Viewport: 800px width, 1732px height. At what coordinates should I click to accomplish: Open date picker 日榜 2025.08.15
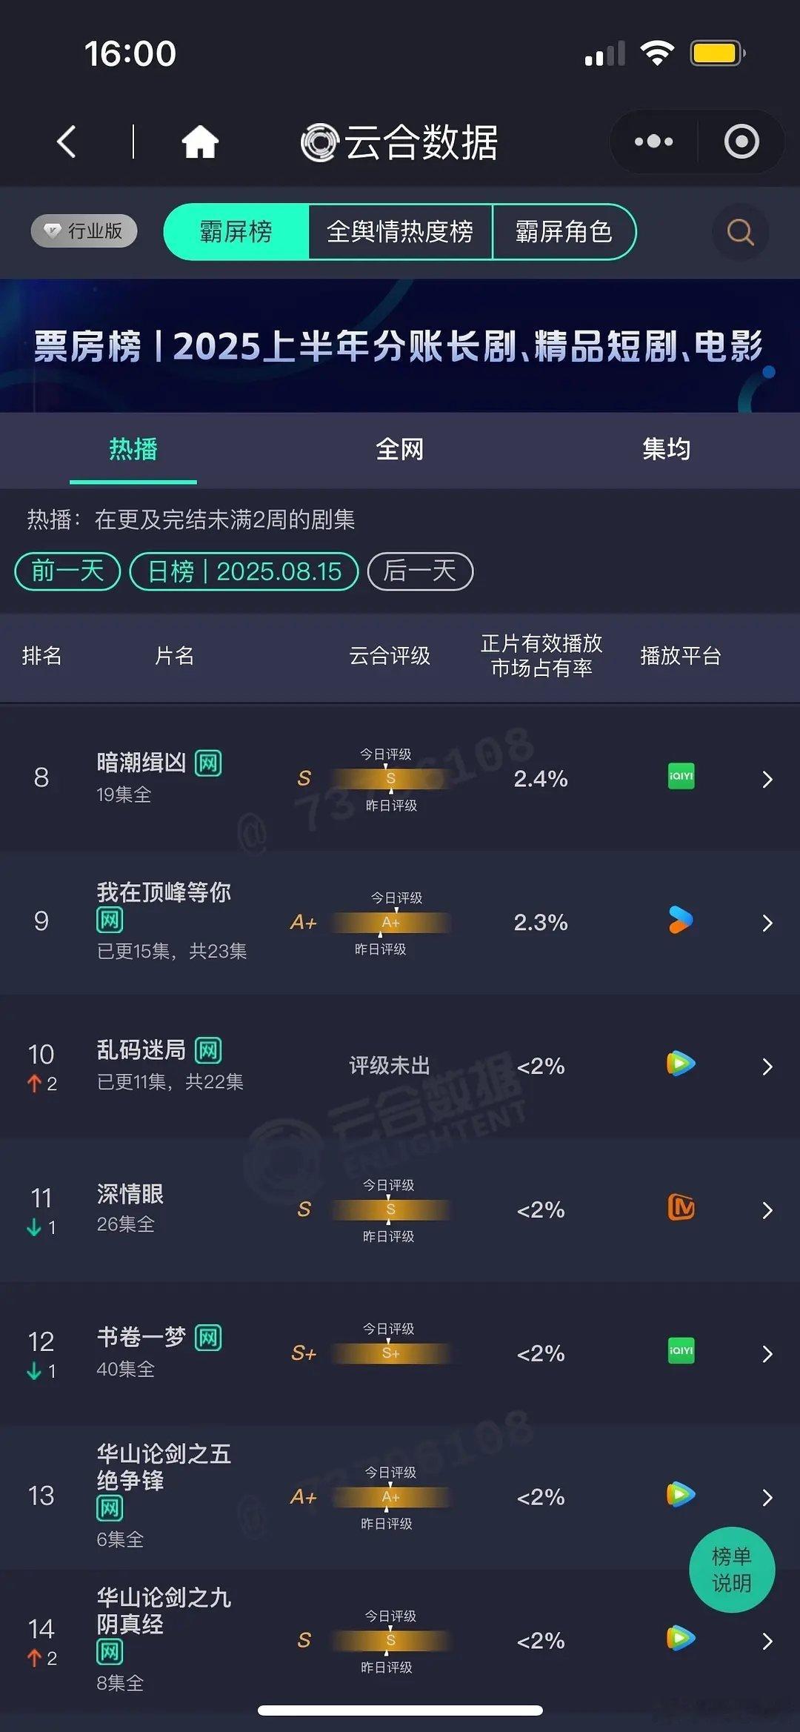tap(244, 571)
